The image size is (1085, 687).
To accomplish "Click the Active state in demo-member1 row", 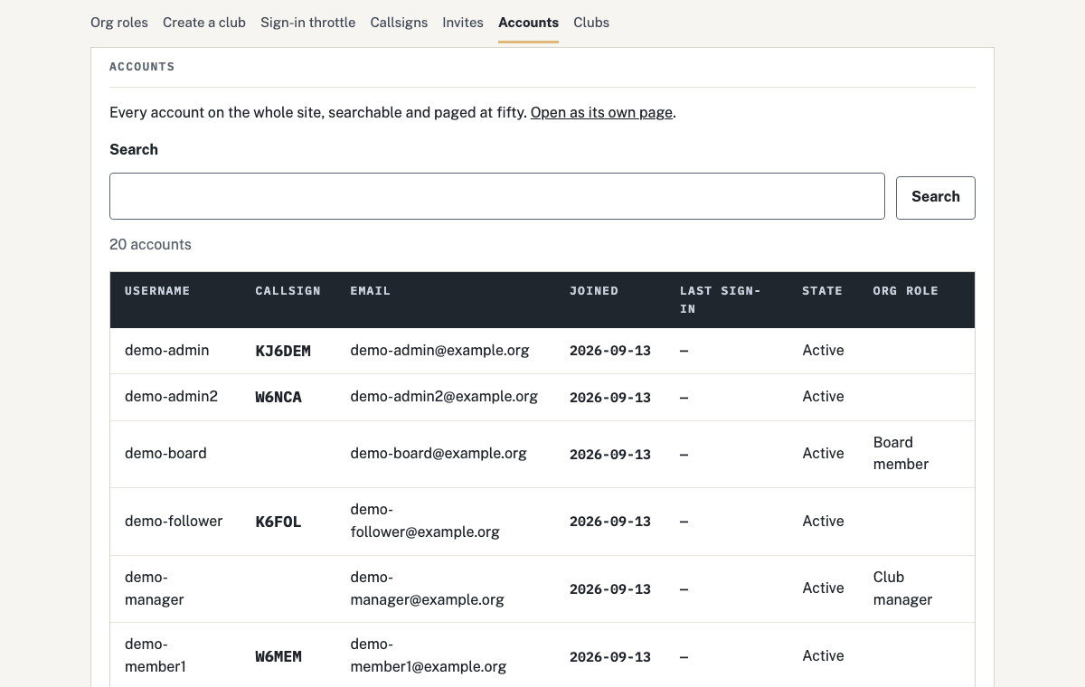I will tap(823, 656).
